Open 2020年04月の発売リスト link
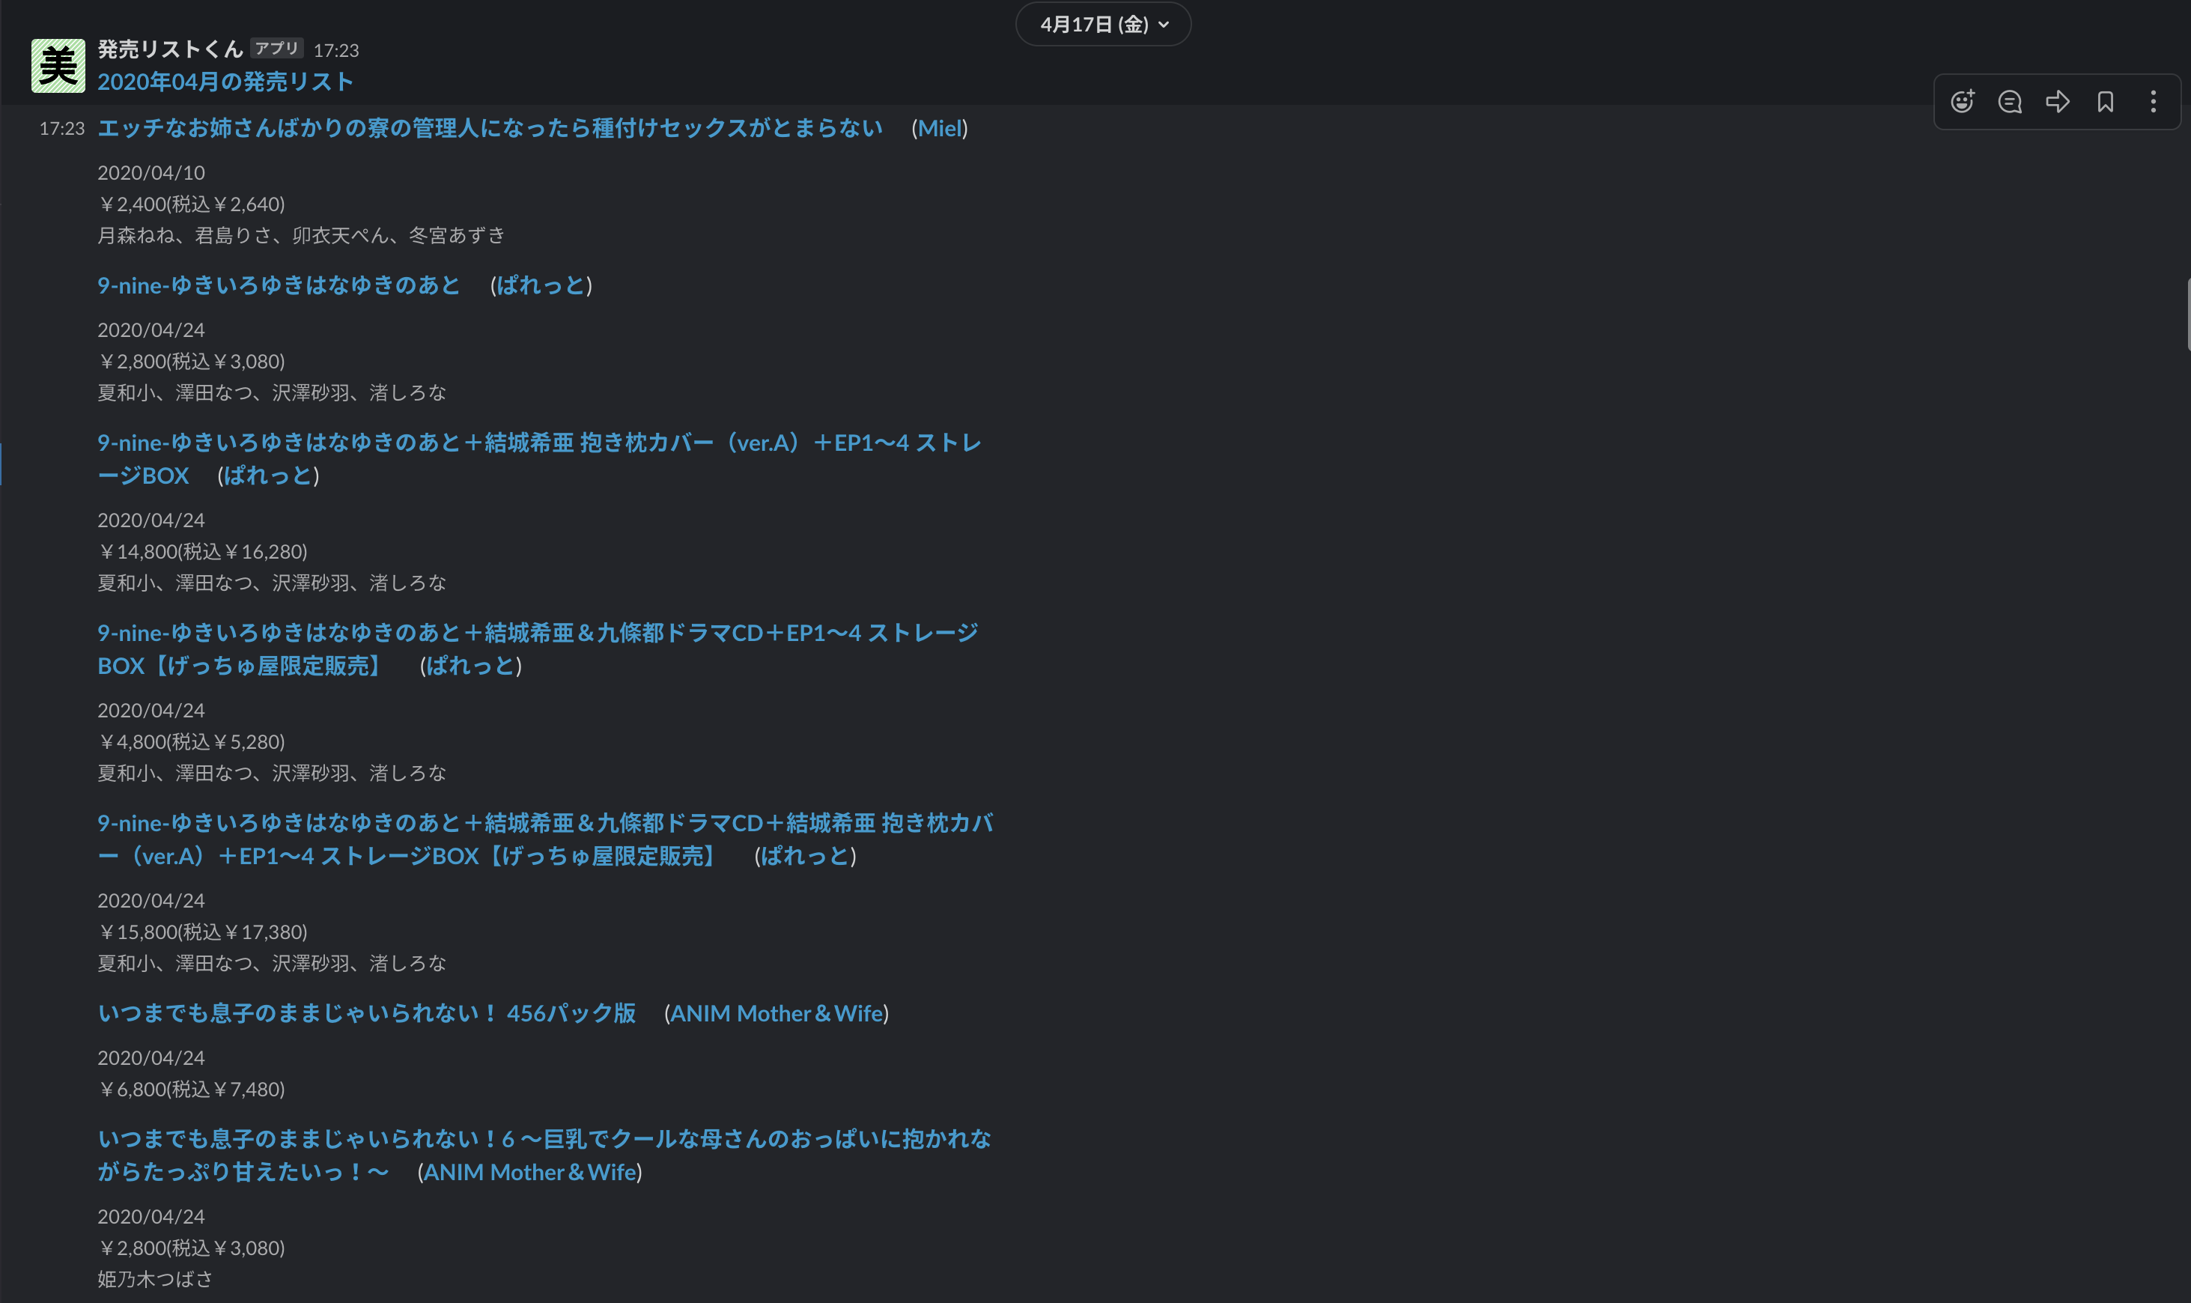Image resolution: width=2191 pixels, height=1303 pixels. (225, 82)
